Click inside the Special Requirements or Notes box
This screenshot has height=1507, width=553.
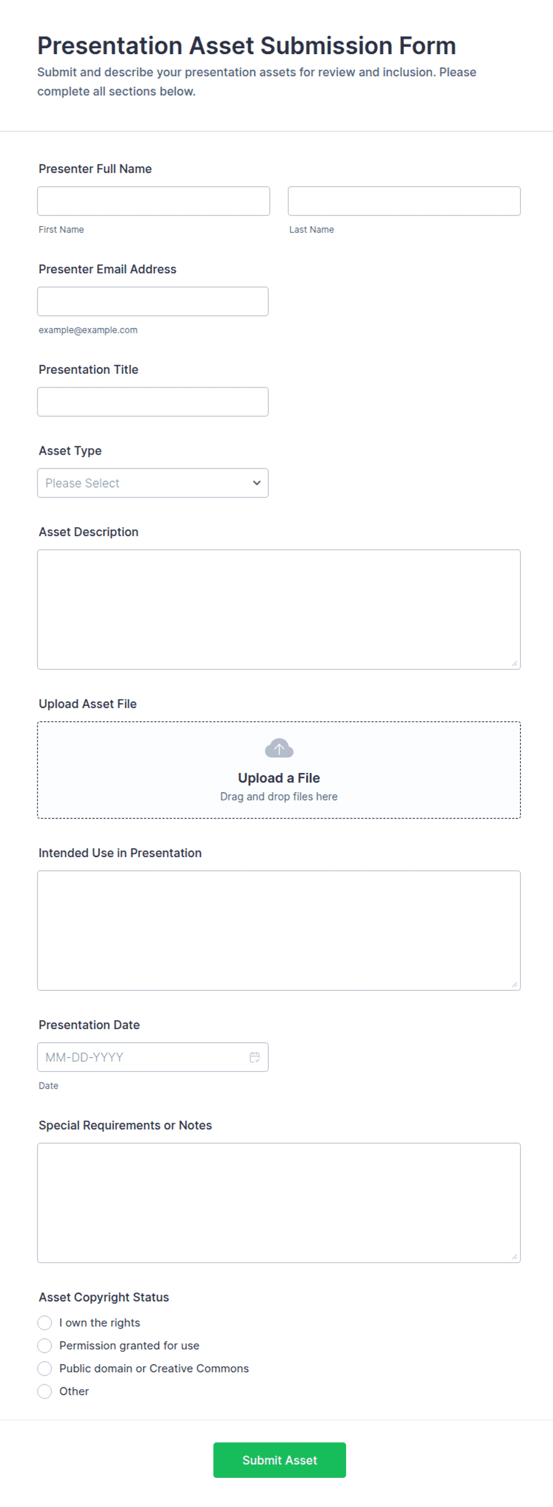click(x=279, y=1203)
